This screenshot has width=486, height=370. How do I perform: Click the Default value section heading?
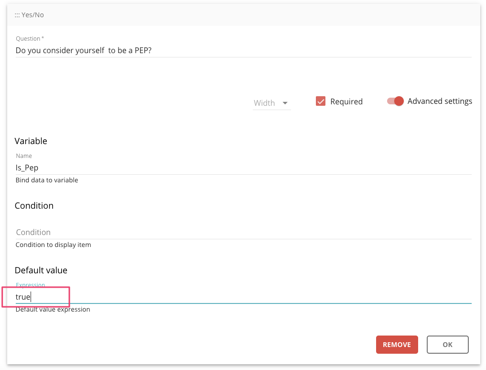[41, 270]
